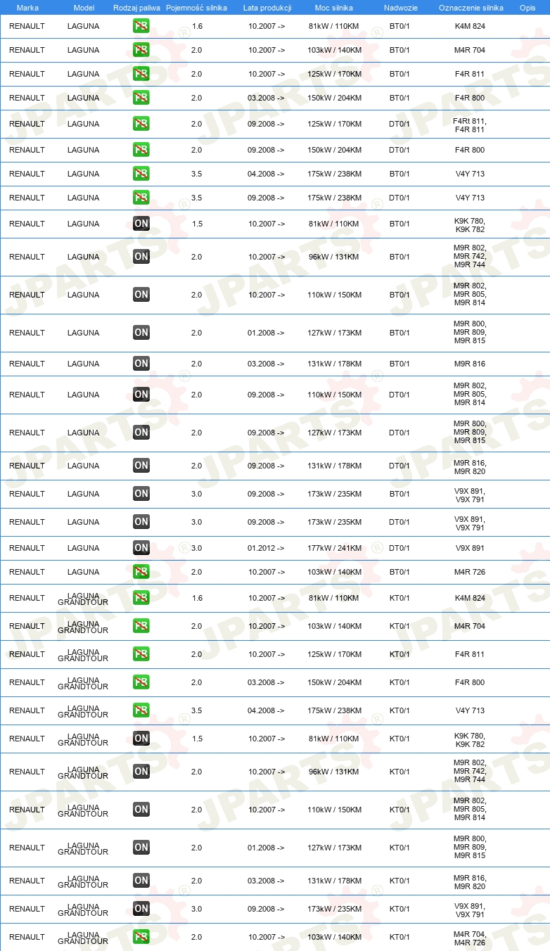Screen dimensions: 550x951
Task: Select M4R 726 code in Laguna BT0/1 row
Action: (470, 572)
